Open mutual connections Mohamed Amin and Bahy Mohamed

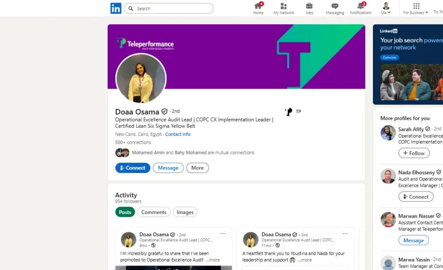point(193,153)
